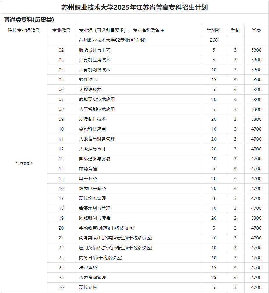Select the 软件技术 major cell

(88, 80)
